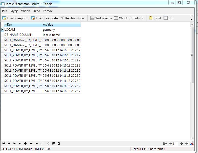Go to first record button
The width and height of the screenshot is (198, 153).
(x=3, y=143)
